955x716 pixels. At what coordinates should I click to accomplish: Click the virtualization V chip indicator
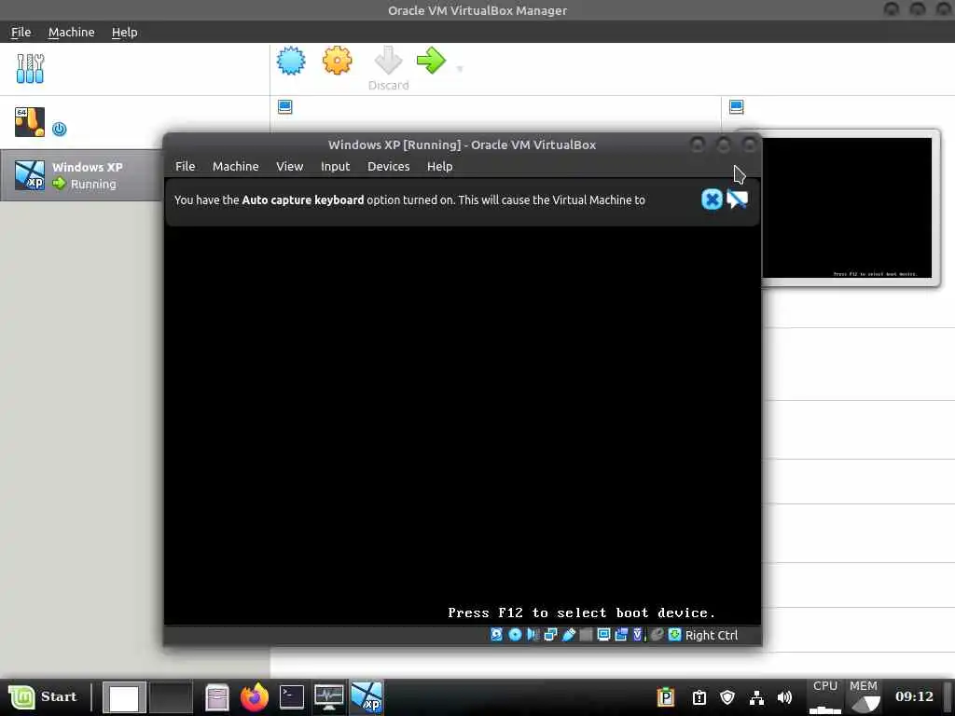click(x=638, y=635)
